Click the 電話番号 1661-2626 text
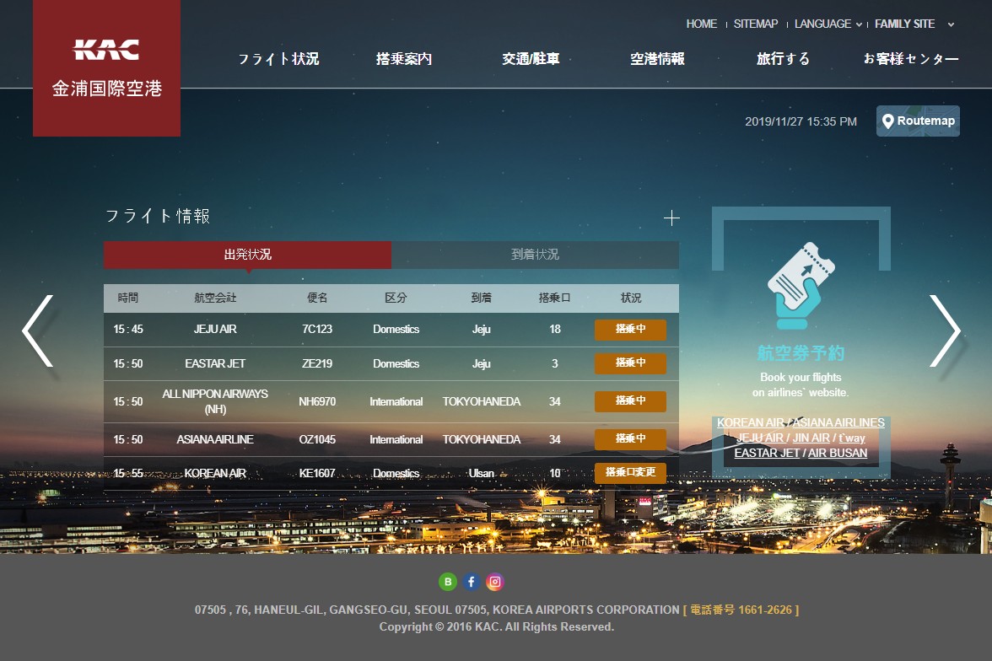 [741, 610]
